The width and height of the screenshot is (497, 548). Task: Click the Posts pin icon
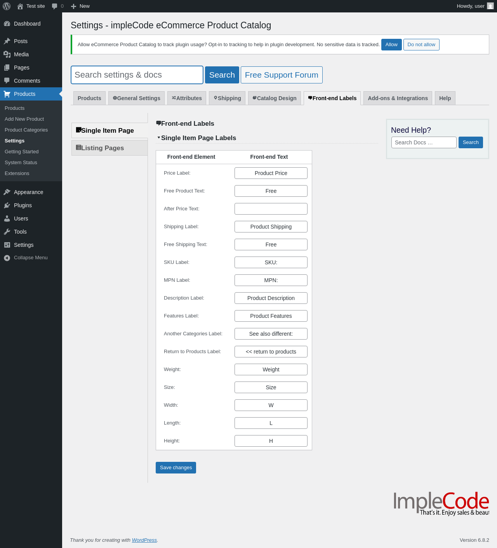(x=7, y=41)
